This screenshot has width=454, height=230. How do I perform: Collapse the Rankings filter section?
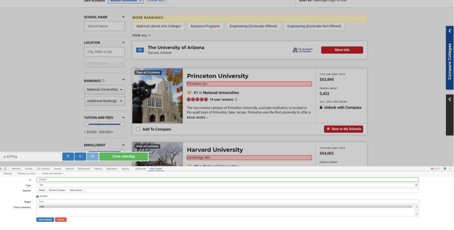[x=123, y=80]
